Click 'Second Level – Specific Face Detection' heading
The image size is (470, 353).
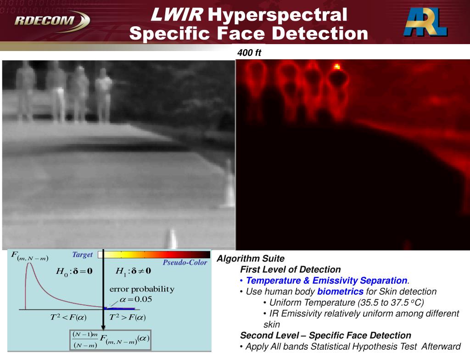tap(325, 335)
